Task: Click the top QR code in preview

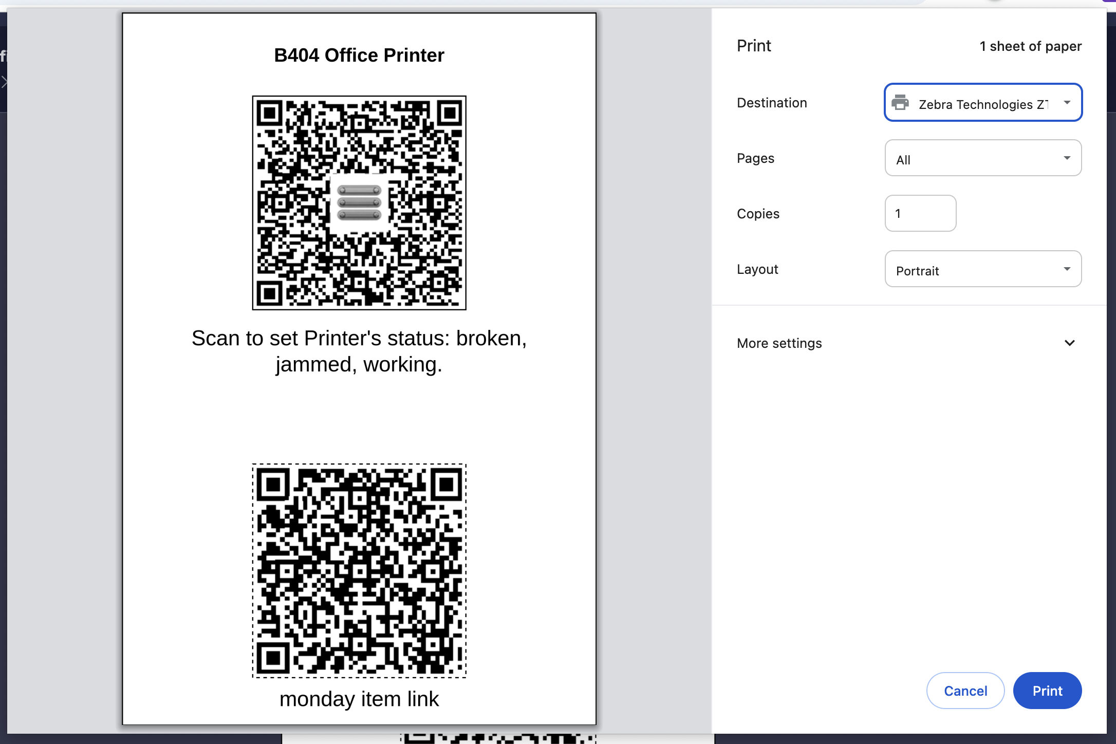Action: click(x=359, y=203)
